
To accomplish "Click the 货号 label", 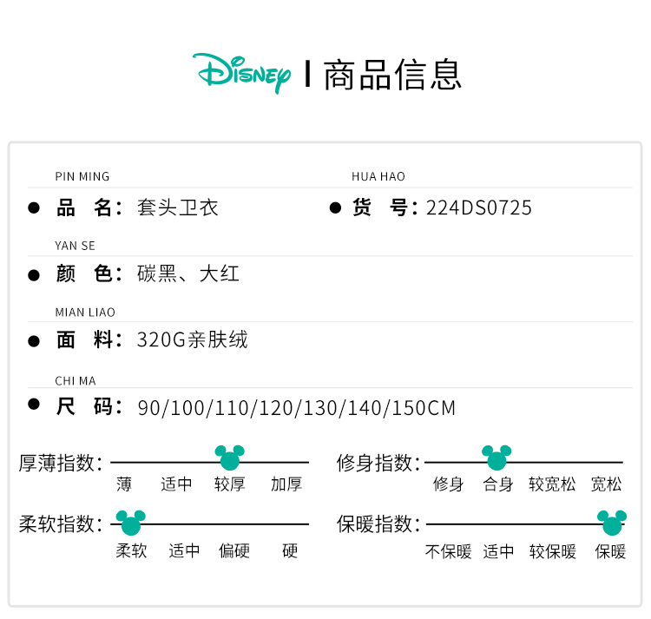I will (385, 207).
